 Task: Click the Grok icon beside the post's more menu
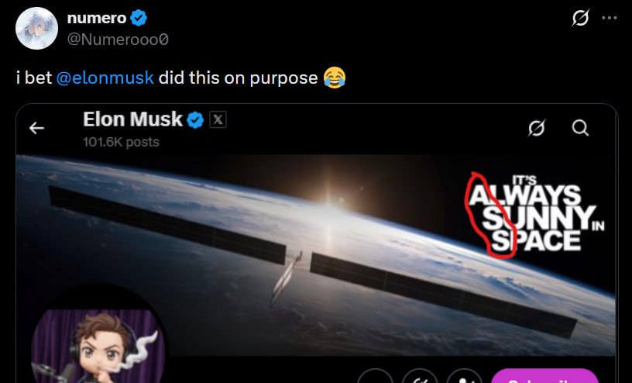[x=579, y=17]
